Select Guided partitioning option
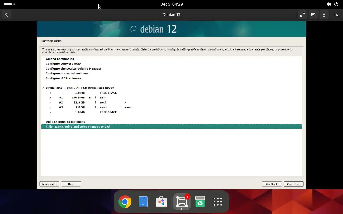 click(171, 59)
